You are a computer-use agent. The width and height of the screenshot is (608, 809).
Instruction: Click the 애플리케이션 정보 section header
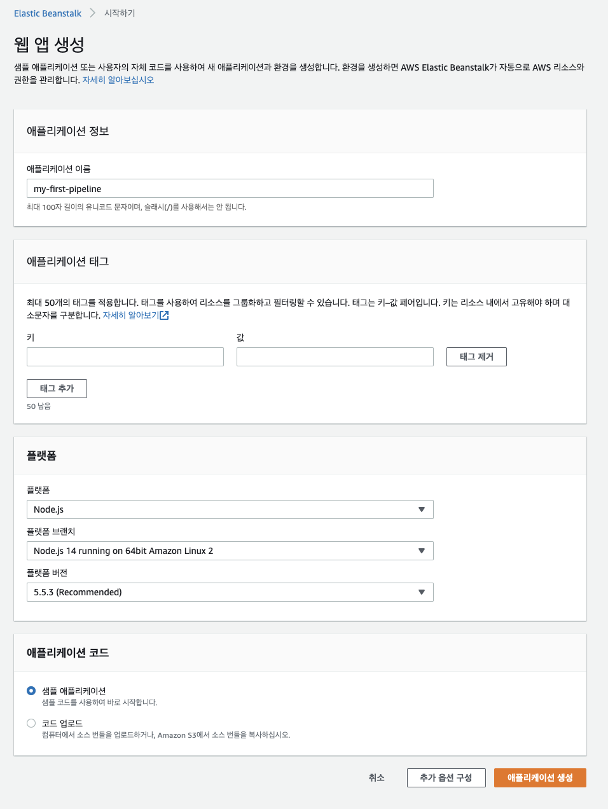68,131
